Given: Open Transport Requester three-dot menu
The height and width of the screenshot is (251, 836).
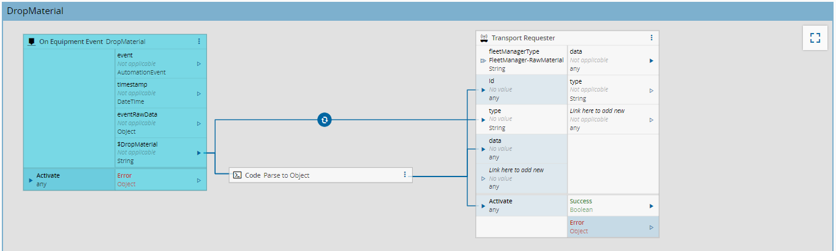Looking at the screenshot, I should [651, 38].
